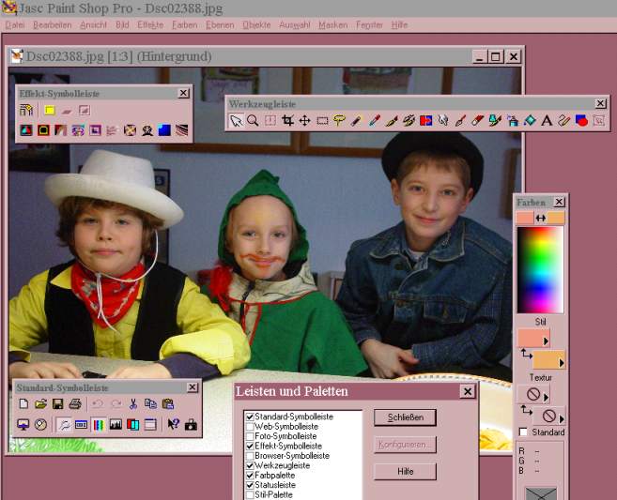This screenshot has width=617, height=500.
Task: Click the Schließen button
Action: pyautogui.click(x=405, y=417)
